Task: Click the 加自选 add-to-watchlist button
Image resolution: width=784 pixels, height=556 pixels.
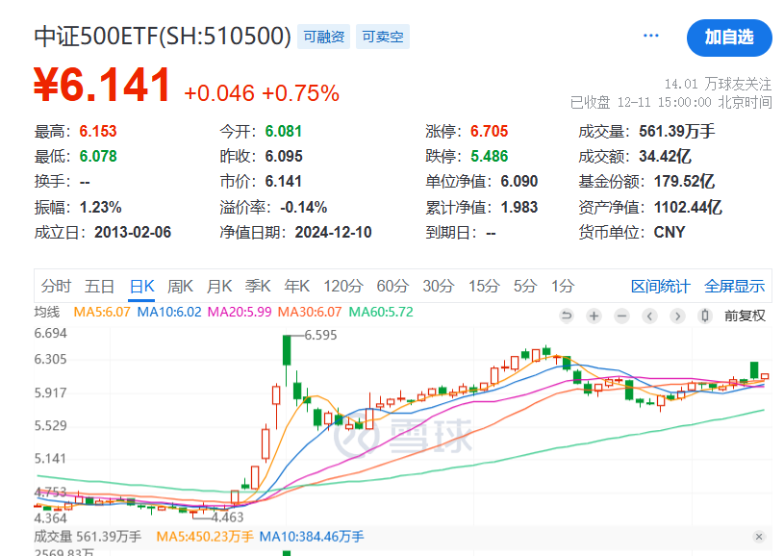Action: pos(729,38)
